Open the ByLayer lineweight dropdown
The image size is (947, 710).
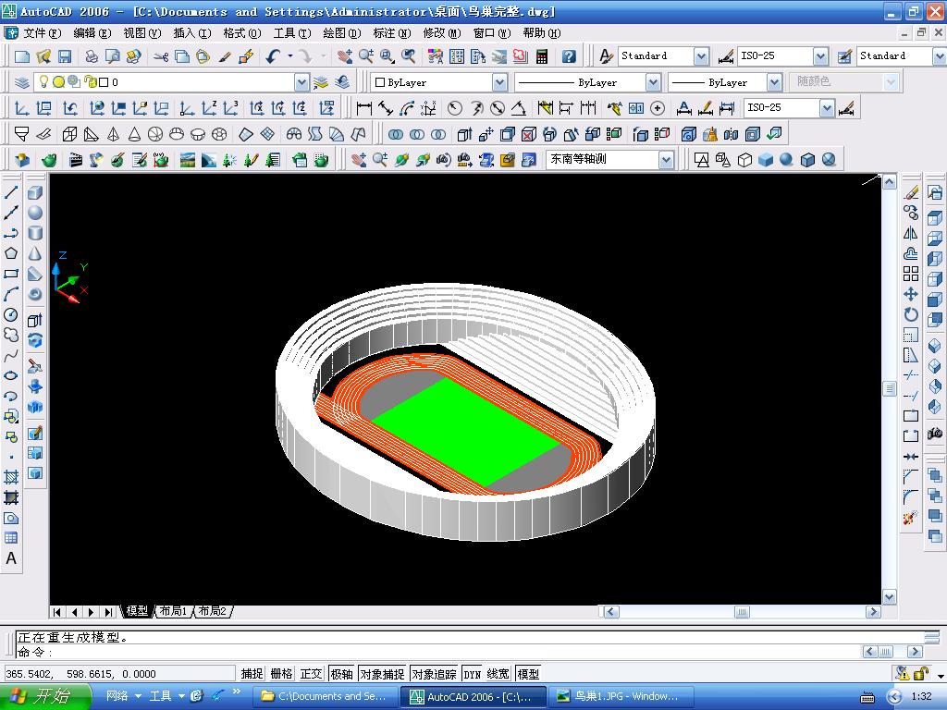click(774, 81)
